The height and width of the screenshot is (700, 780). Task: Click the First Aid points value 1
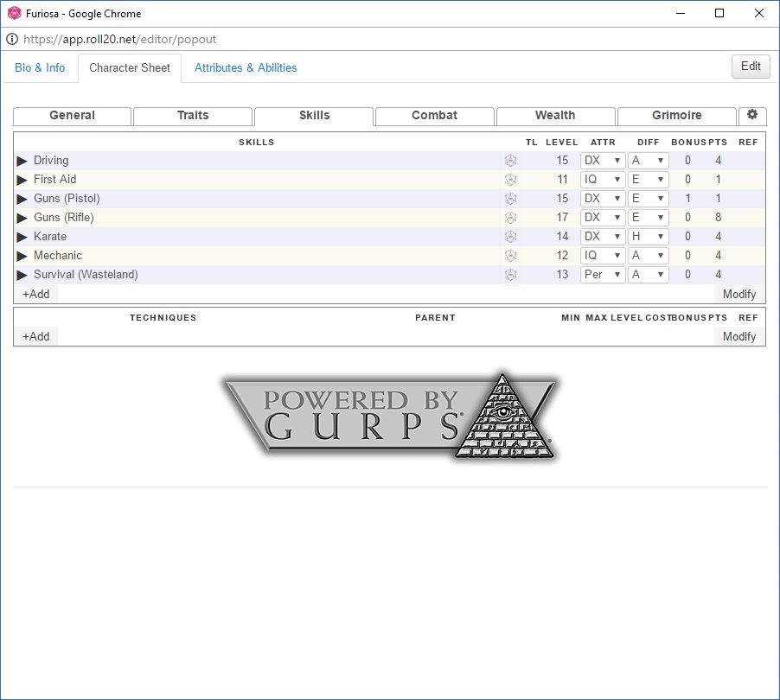[719, 180]
